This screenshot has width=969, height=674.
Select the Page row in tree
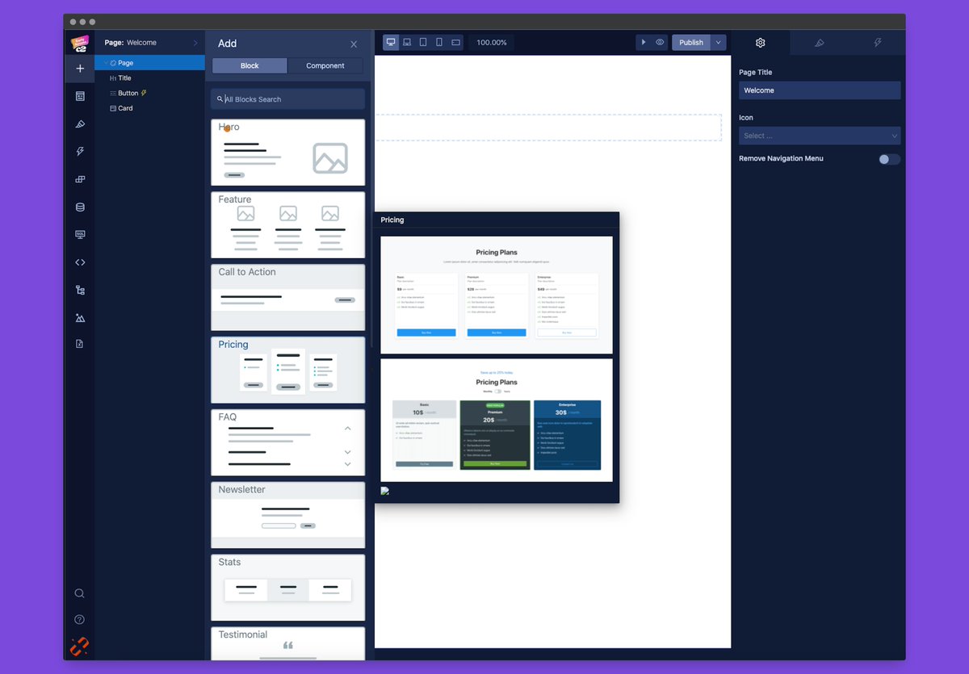click(x=149, y=63)
